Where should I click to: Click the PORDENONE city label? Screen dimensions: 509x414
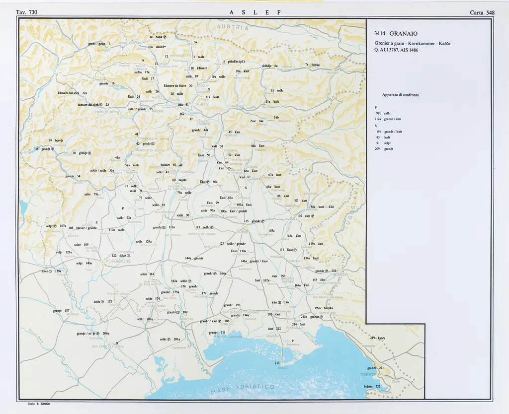click(118, 261)
